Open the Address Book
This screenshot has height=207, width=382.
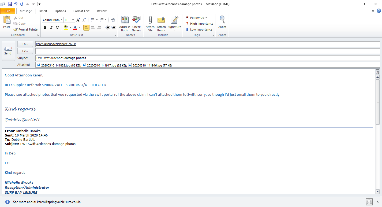[x=125, y=20]
